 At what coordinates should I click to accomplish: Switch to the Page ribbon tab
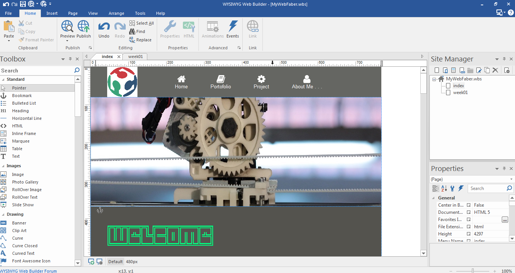coord(73,13)
